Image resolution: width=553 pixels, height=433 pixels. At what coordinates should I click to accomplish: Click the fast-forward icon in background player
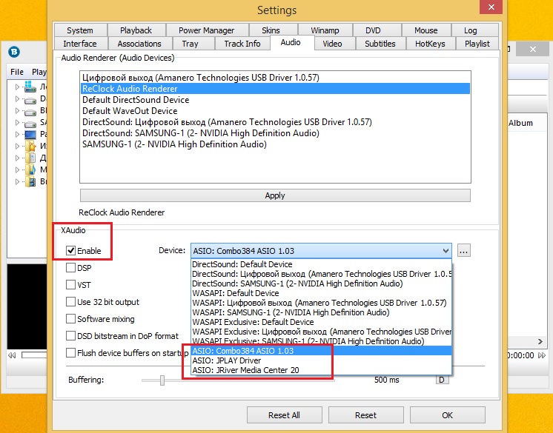click(542, 355)
